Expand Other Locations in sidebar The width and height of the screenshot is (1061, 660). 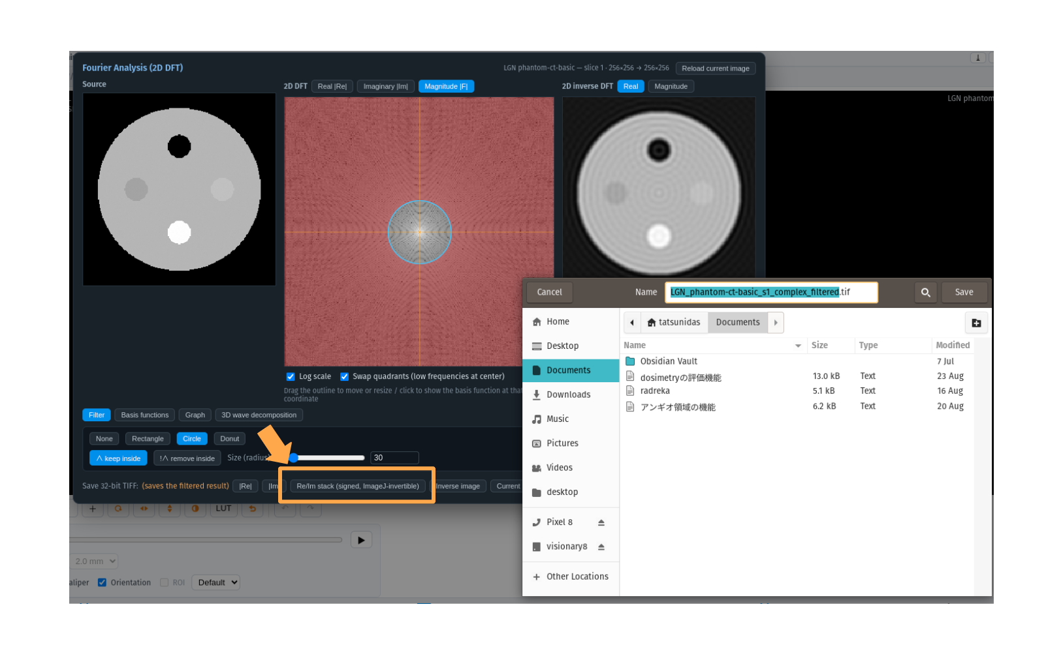click(571, 577)
